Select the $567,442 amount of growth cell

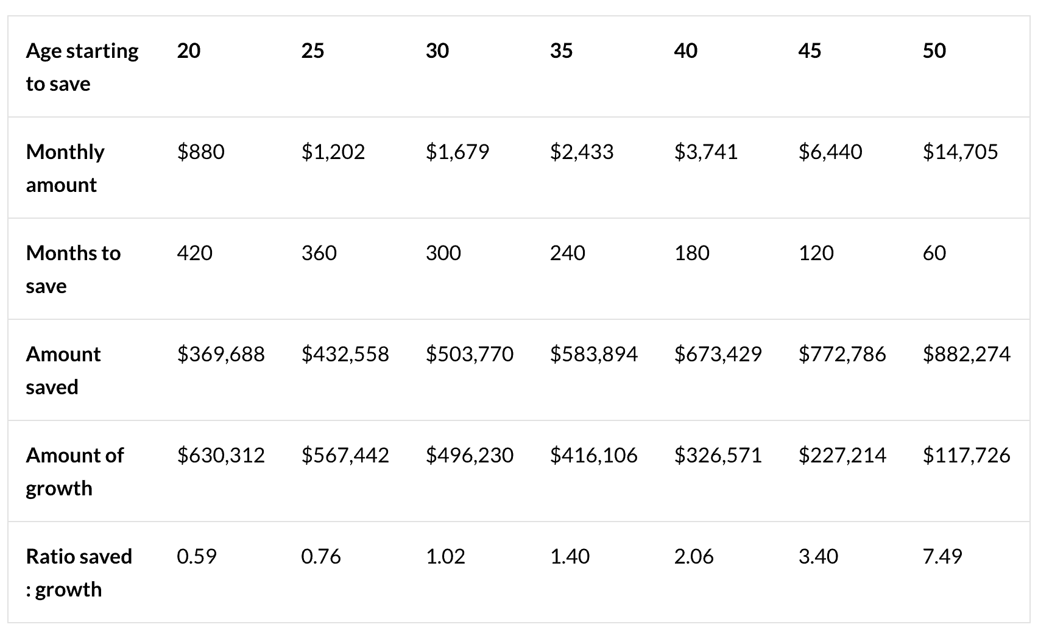[x=345, y=455]
